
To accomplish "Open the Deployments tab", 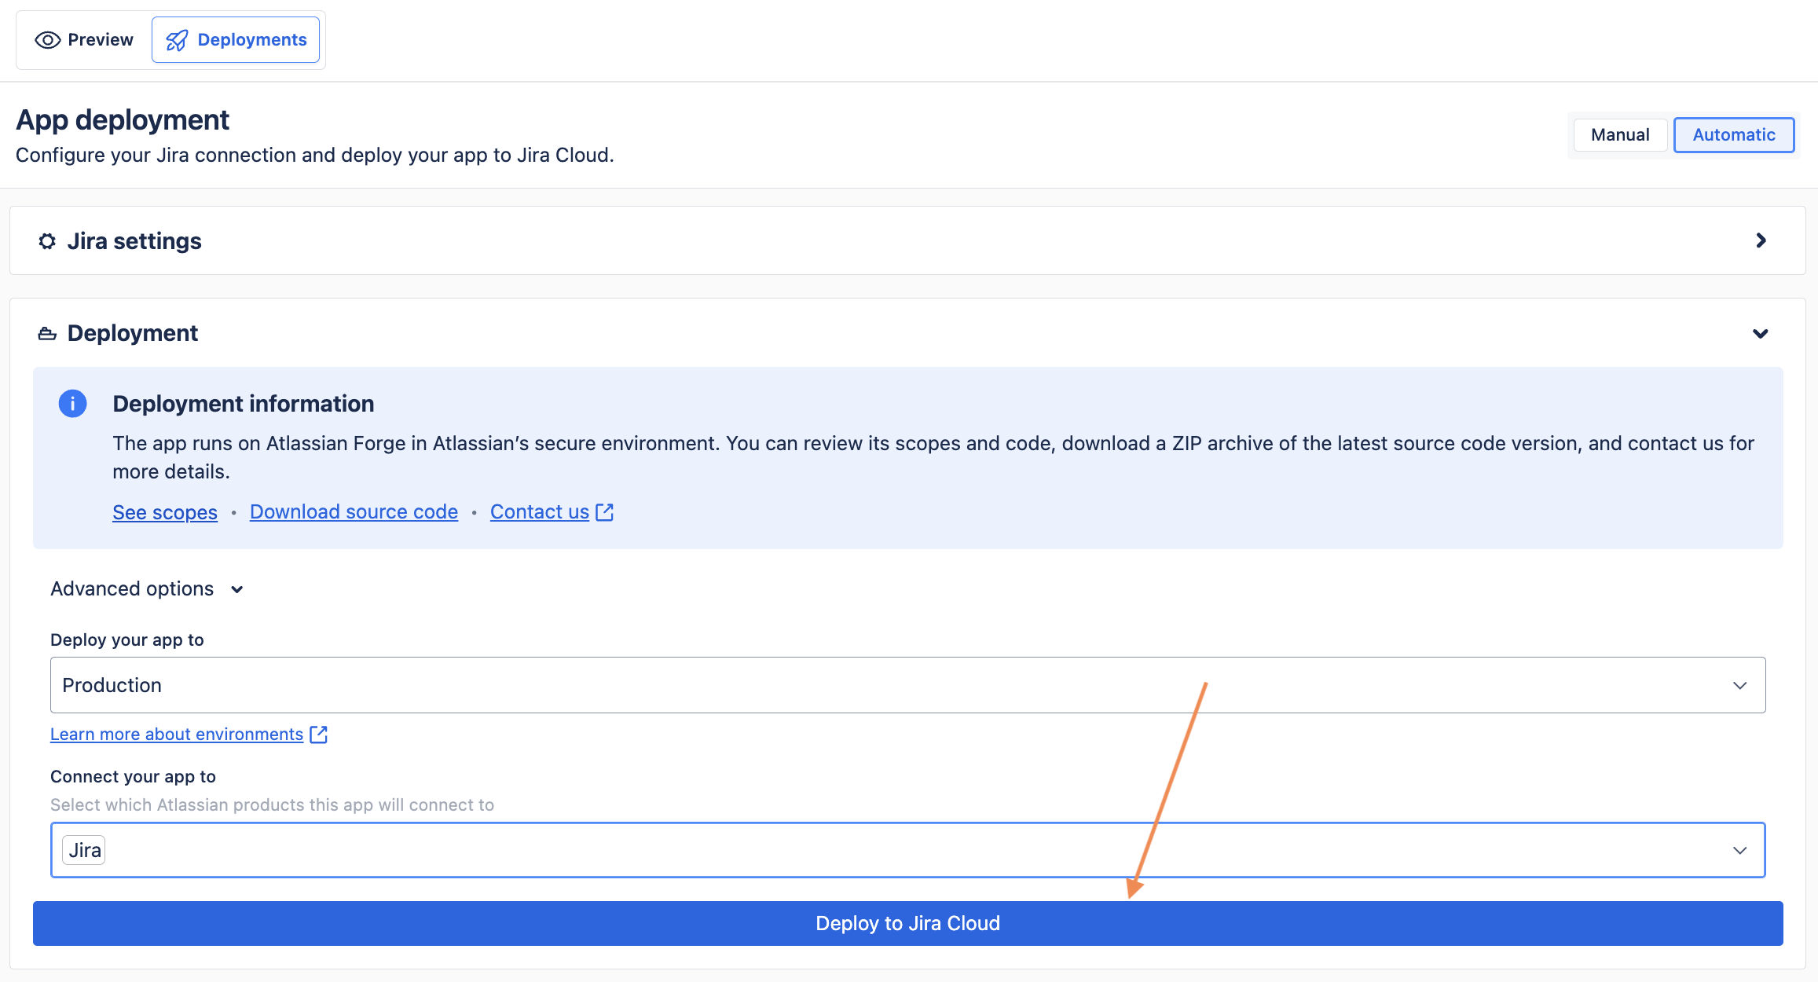I will click(236, 40).
